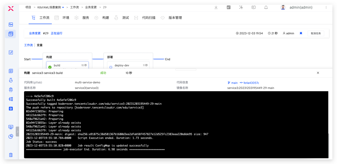
Task: Click the 构建 stage title
Action: click(49, 57)
